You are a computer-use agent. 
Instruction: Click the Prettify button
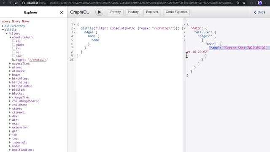pos(115,12)
